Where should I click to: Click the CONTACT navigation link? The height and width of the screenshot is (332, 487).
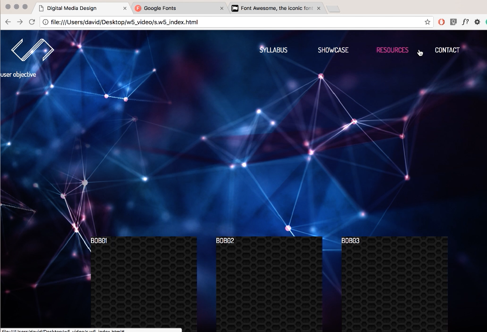(x=447, y=50)
